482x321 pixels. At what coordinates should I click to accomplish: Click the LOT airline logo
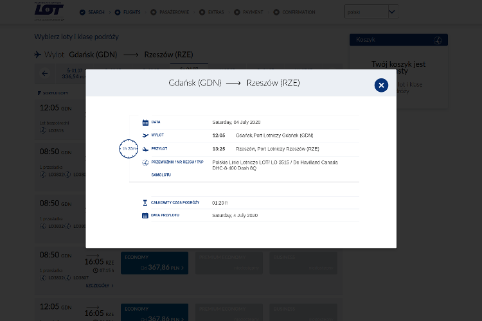[x=49, y=12]
